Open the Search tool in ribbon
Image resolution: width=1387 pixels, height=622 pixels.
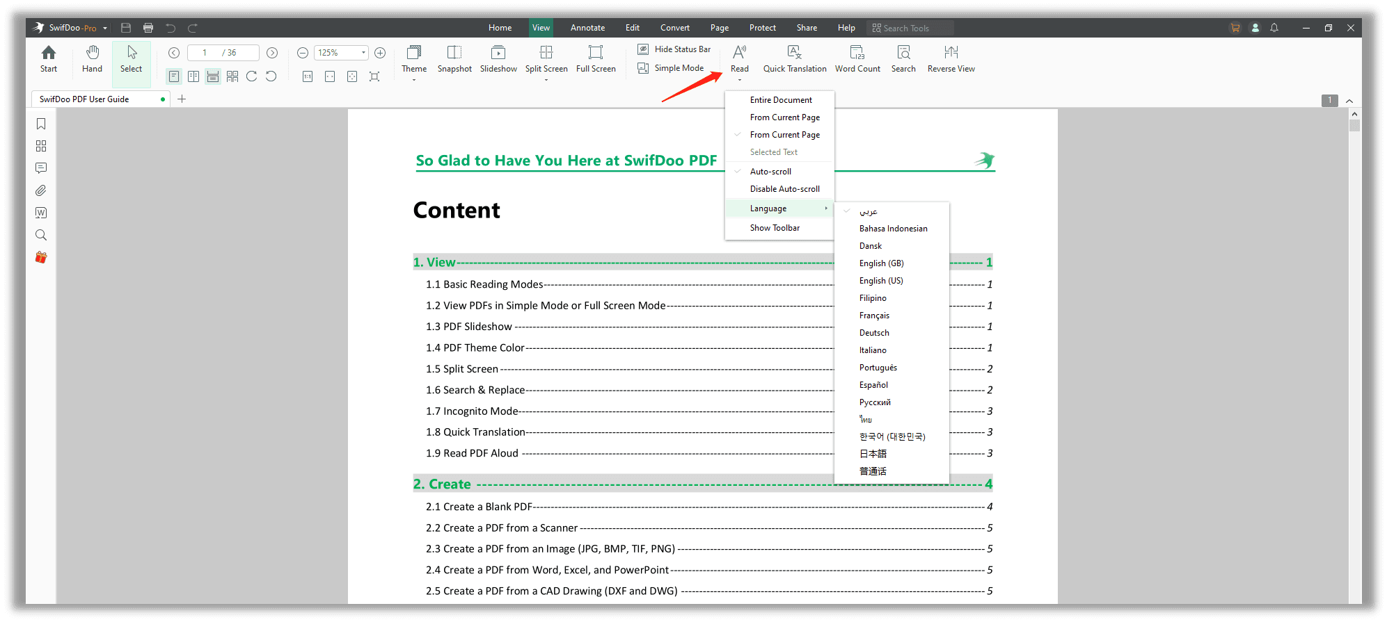tap(903, 59)
